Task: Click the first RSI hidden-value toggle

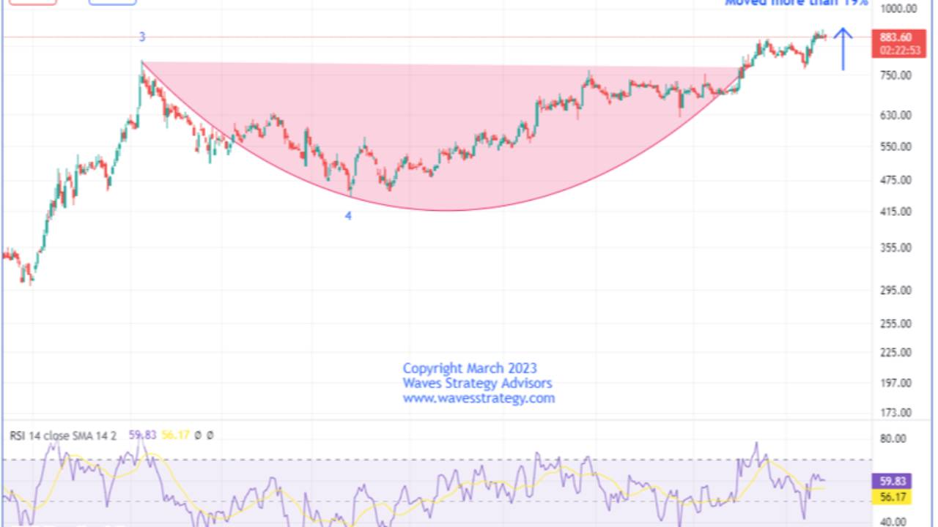Action: click(x=198, y=435)
